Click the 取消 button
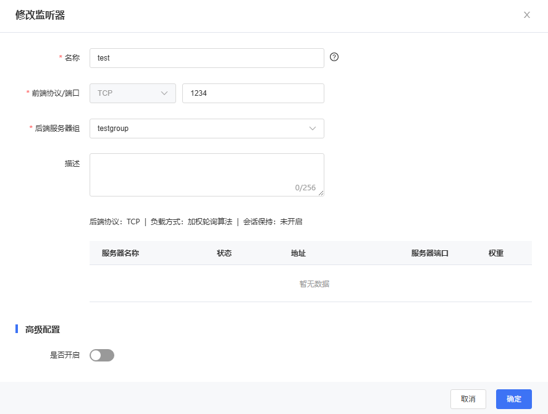The width and height of the screenshot is (548, 414). (x=468, y=399)
